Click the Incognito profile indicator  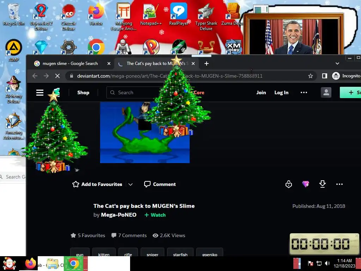346,76
